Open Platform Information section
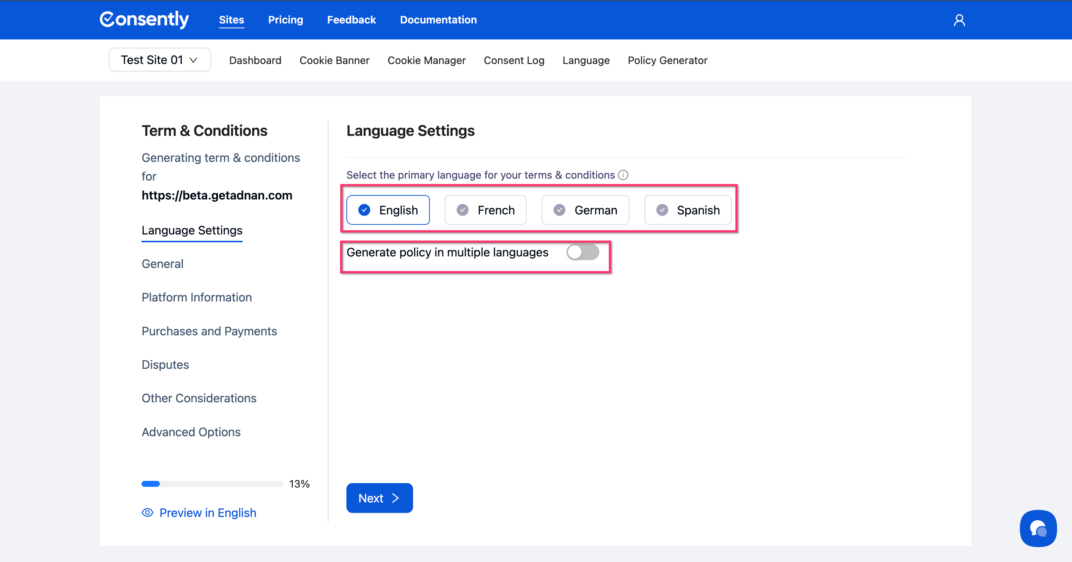The width and height of the screenshot is (1072, 562). click(x=196, y=297)
